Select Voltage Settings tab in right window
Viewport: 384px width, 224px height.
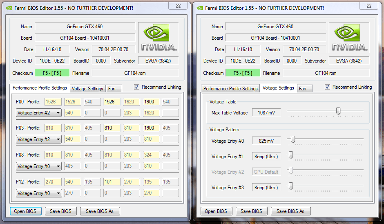click(278, 88)
